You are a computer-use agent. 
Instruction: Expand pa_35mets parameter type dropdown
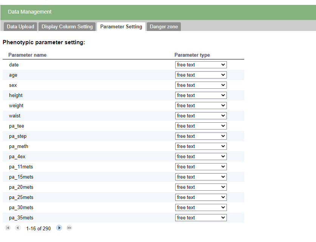[x=201, y=217]
